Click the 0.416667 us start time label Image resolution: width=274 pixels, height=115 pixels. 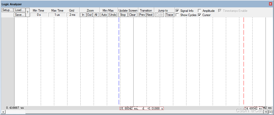tap(15, 108)
